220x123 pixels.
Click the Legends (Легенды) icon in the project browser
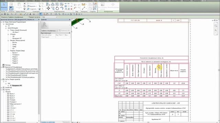pos(4,65)
